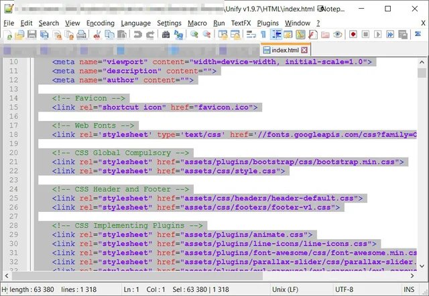The width and height of the screenshot is (429, 296).
Task: Open the question mark help menu
Action: 318,23
